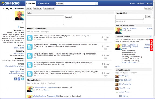Image resolution: width=155 pixels, height=99 pixels.
Task: Switch to the Contacts tab
Action: tap(31, 4)
